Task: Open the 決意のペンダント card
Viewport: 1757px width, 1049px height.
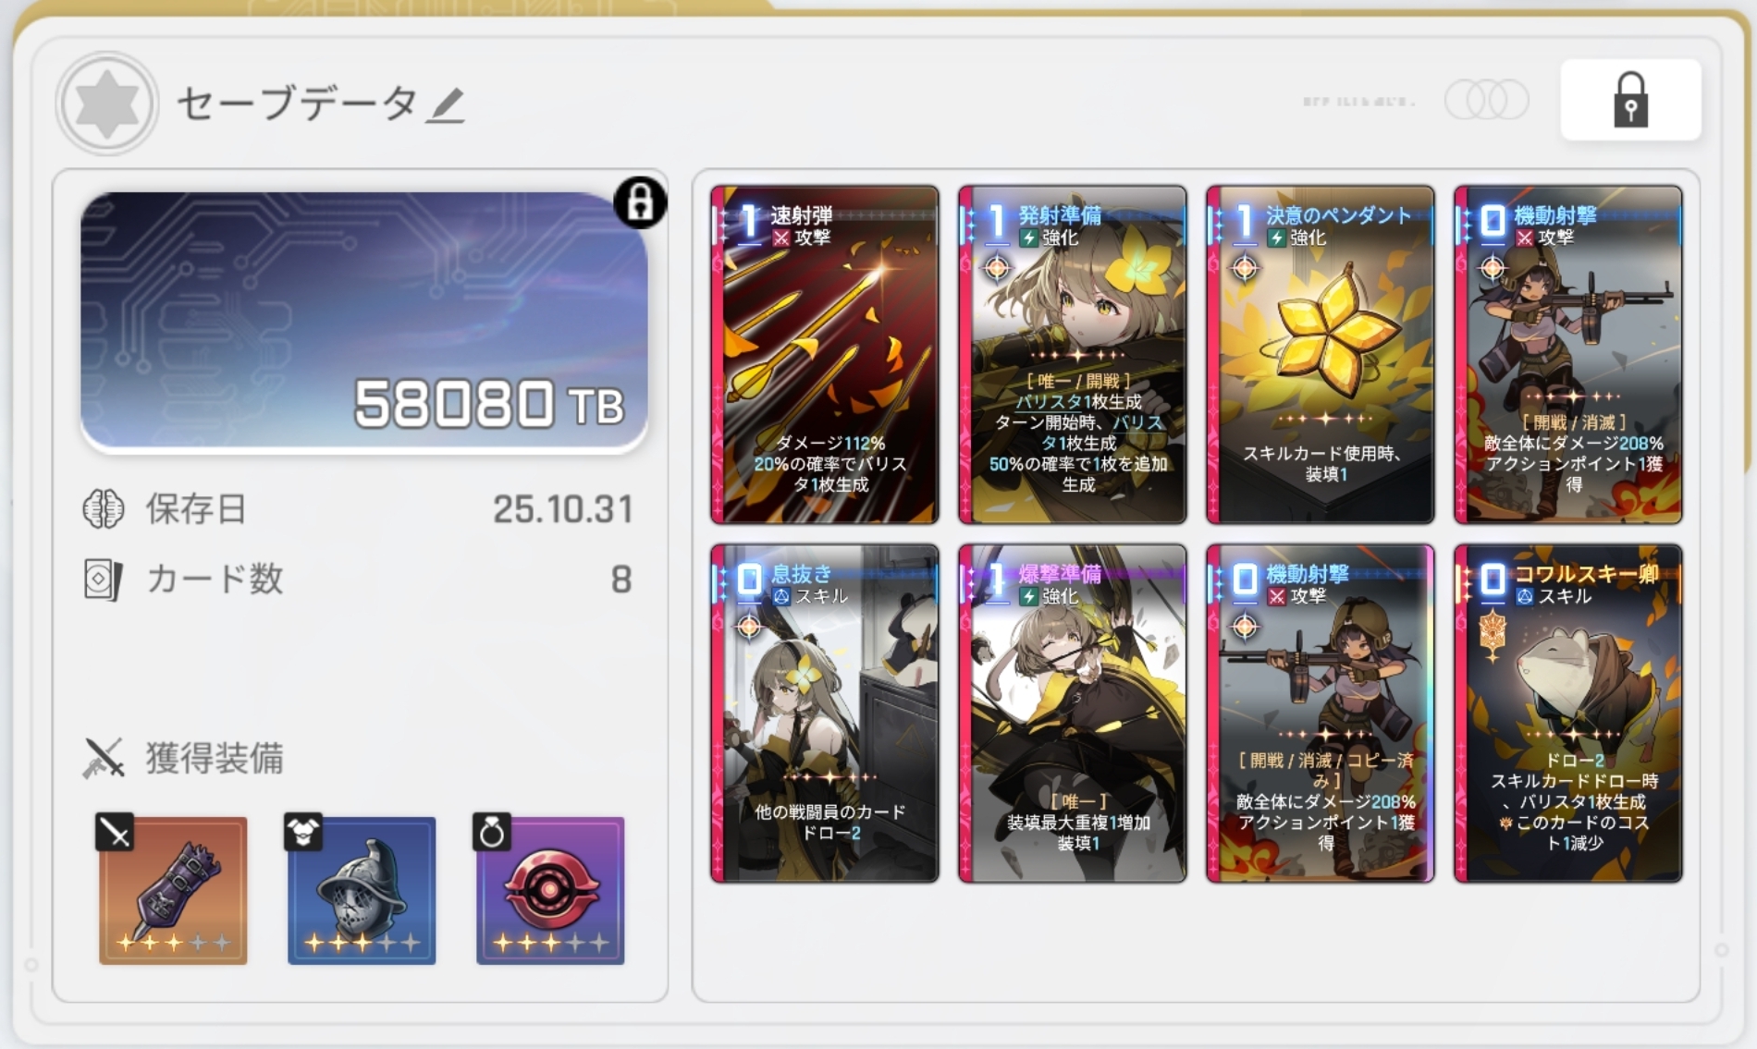Action: click(1321, 355)
